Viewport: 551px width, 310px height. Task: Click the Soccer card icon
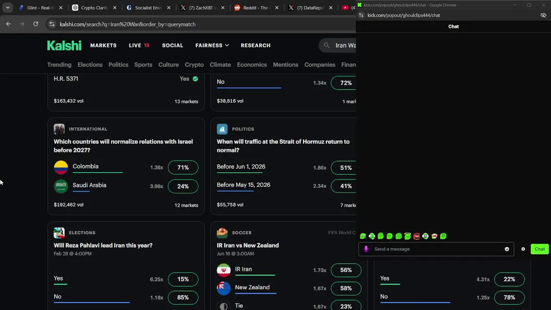[222, 233]
